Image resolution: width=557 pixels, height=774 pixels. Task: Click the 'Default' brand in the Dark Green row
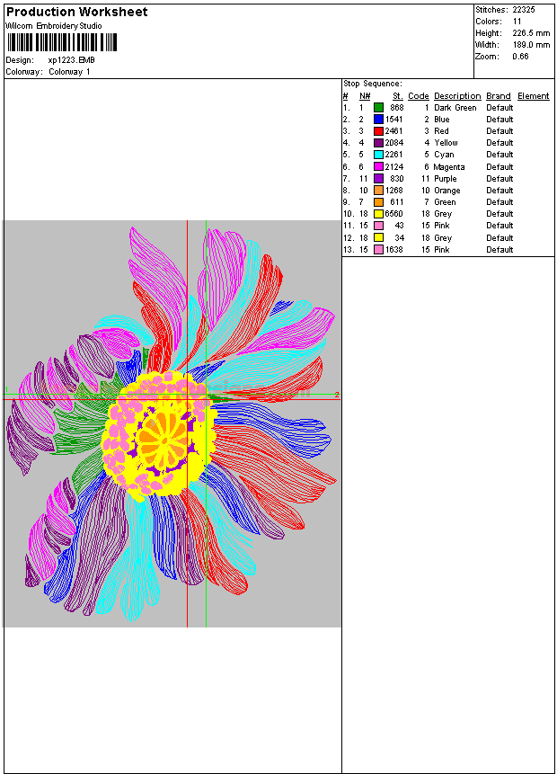coord(500,108)
